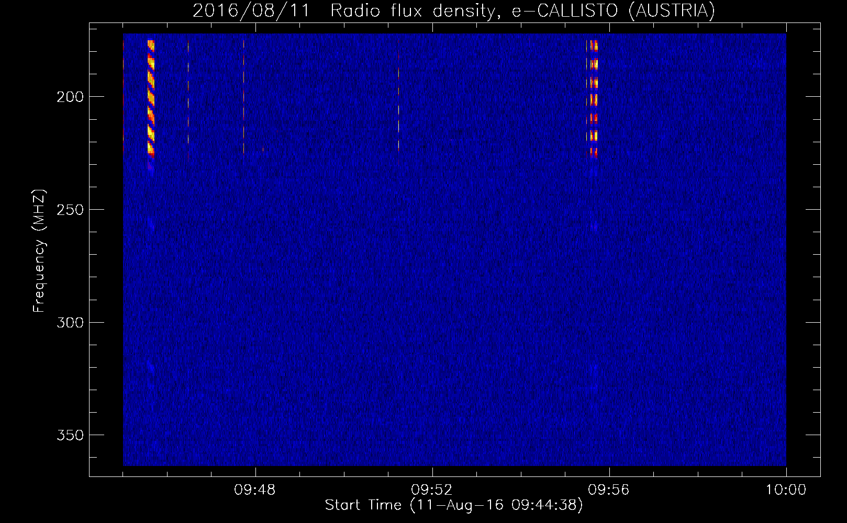This screenshot has width=847, height=523.
Task: Click the 'Start Time (11-Aug-16 09:44:38)' label
Action: pyautogui.click(x=454, y=505)
